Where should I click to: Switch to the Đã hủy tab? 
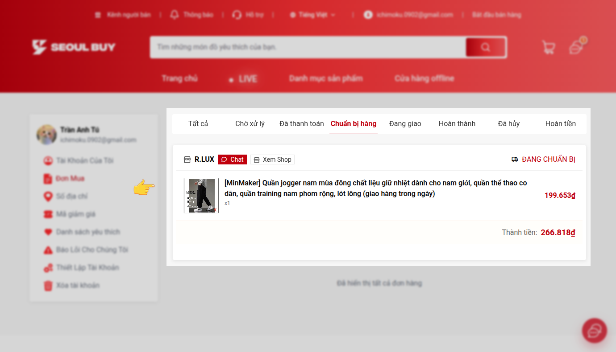508,123
